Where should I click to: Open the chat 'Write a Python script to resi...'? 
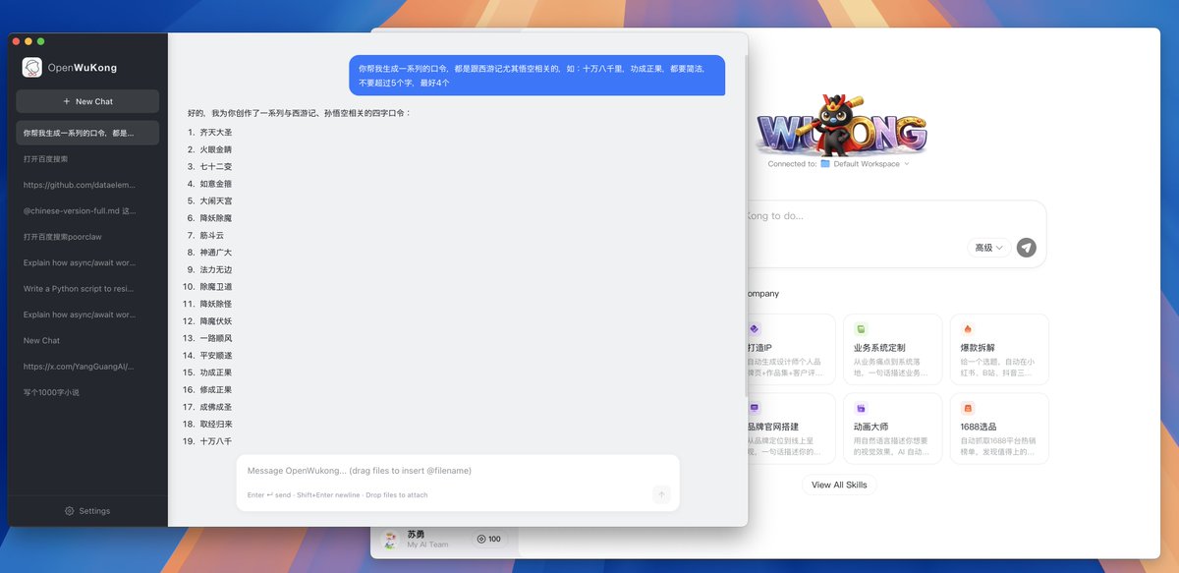point(87,289)
